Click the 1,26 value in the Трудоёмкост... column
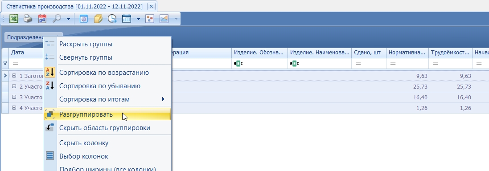 tap(465, 108)
